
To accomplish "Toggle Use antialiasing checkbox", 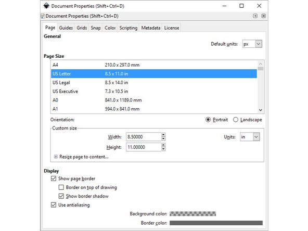I will [x=54, y=205].
